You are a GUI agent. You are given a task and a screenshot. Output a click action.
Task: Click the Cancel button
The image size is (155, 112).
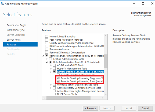coord(145,108)
